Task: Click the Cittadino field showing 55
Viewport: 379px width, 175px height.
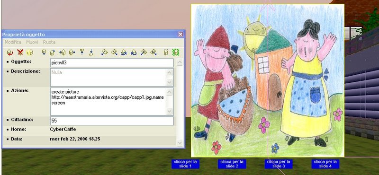Action: point(112,121)
